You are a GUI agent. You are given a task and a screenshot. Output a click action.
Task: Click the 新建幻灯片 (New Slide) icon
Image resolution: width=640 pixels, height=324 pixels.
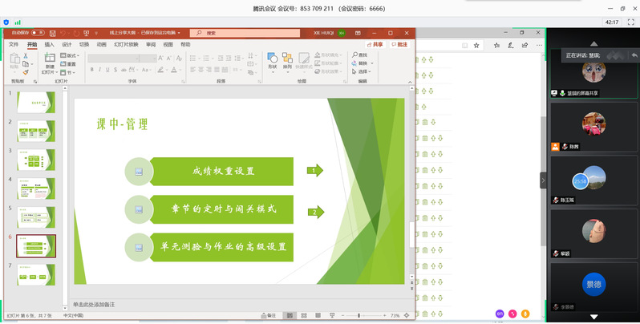pos(49,59)
